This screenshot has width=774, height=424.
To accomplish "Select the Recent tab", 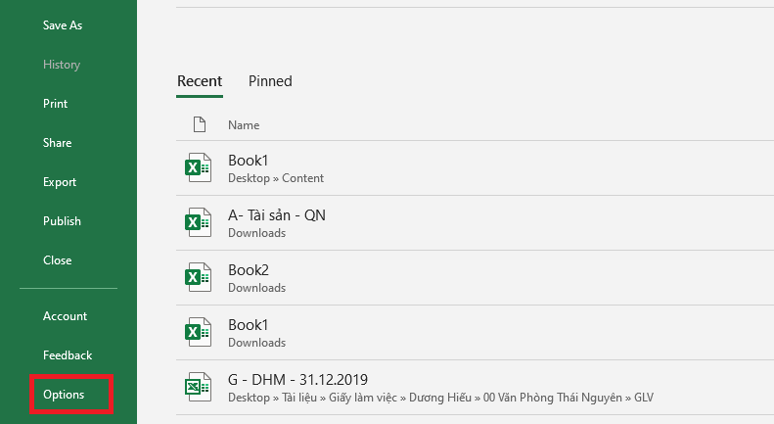I will pos(200,81).
